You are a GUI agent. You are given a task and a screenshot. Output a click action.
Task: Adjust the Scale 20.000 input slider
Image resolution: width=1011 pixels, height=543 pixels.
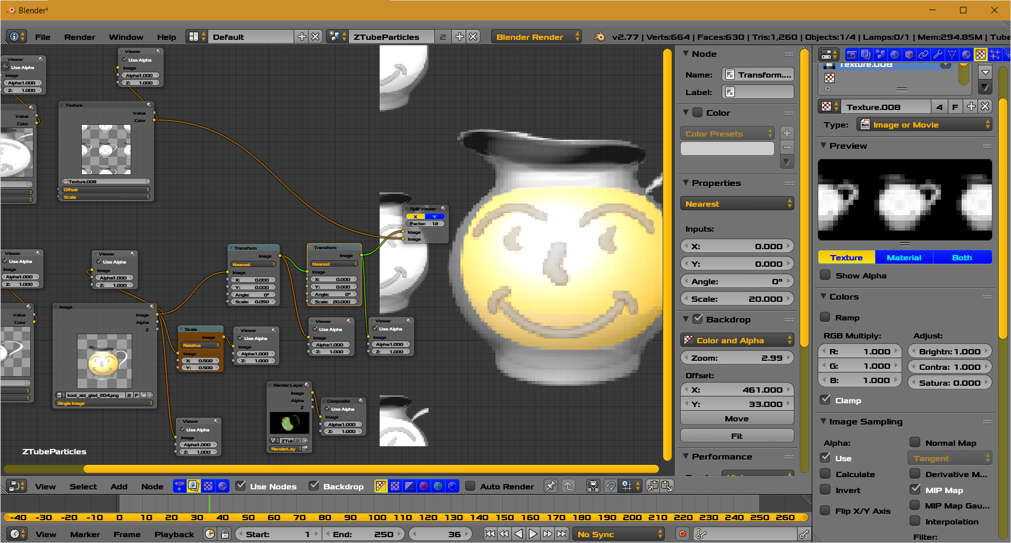click(x=737, y=299)
